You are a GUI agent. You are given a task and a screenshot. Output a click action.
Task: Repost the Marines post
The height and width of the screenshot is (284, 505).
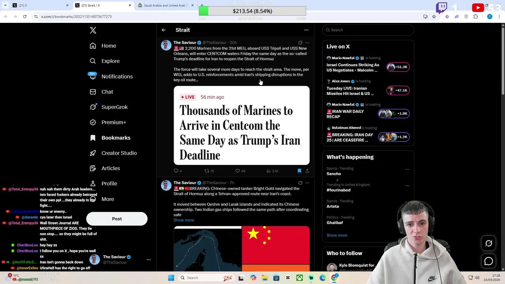click(209, 171)
